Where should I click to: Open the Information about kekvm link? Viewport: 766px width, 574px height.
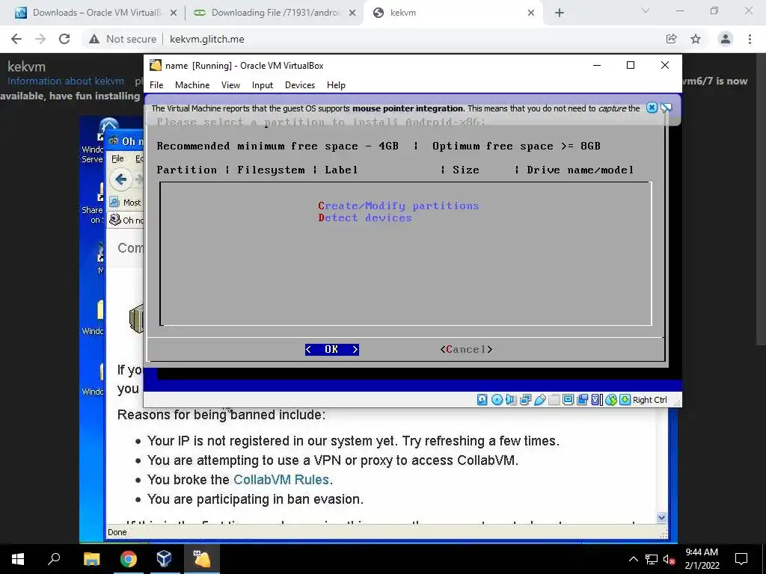pyautogui.click(x=66, y=81)
